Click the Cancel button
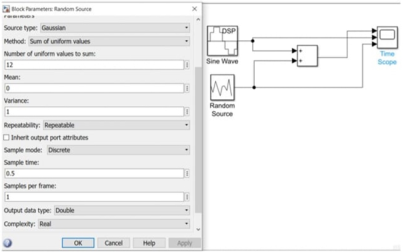The image size is (407, 252). [x=113, y=243]
